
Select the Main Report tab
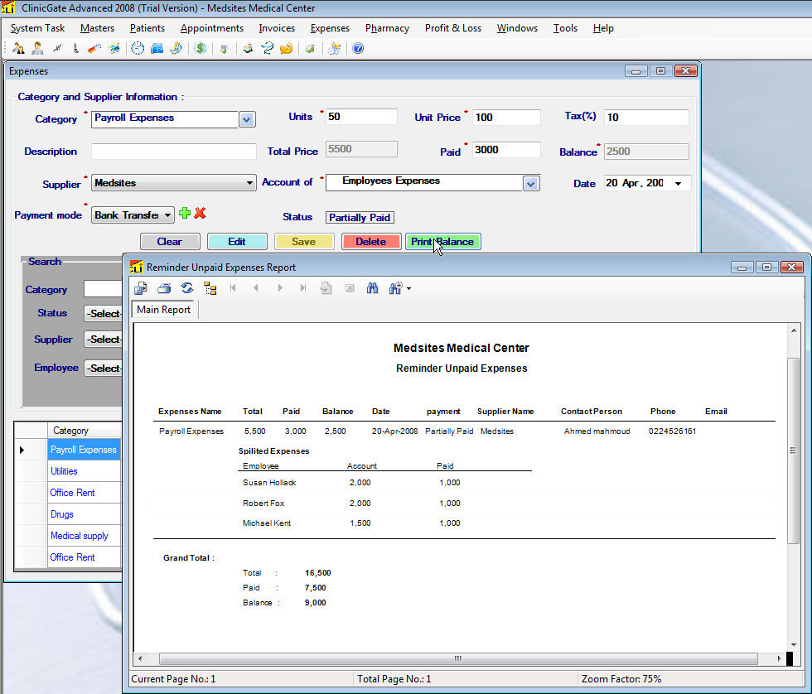pyautogui.click(x=164, y=310)
